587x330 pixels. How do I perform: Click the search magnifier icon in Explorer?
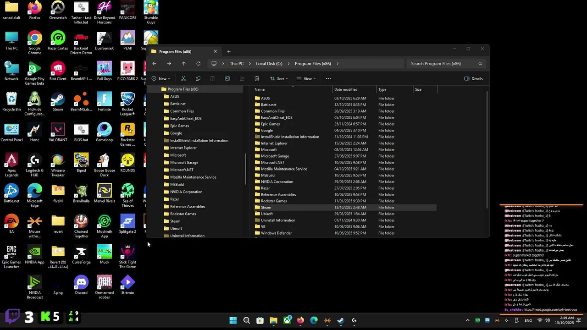tap(480, 63)
